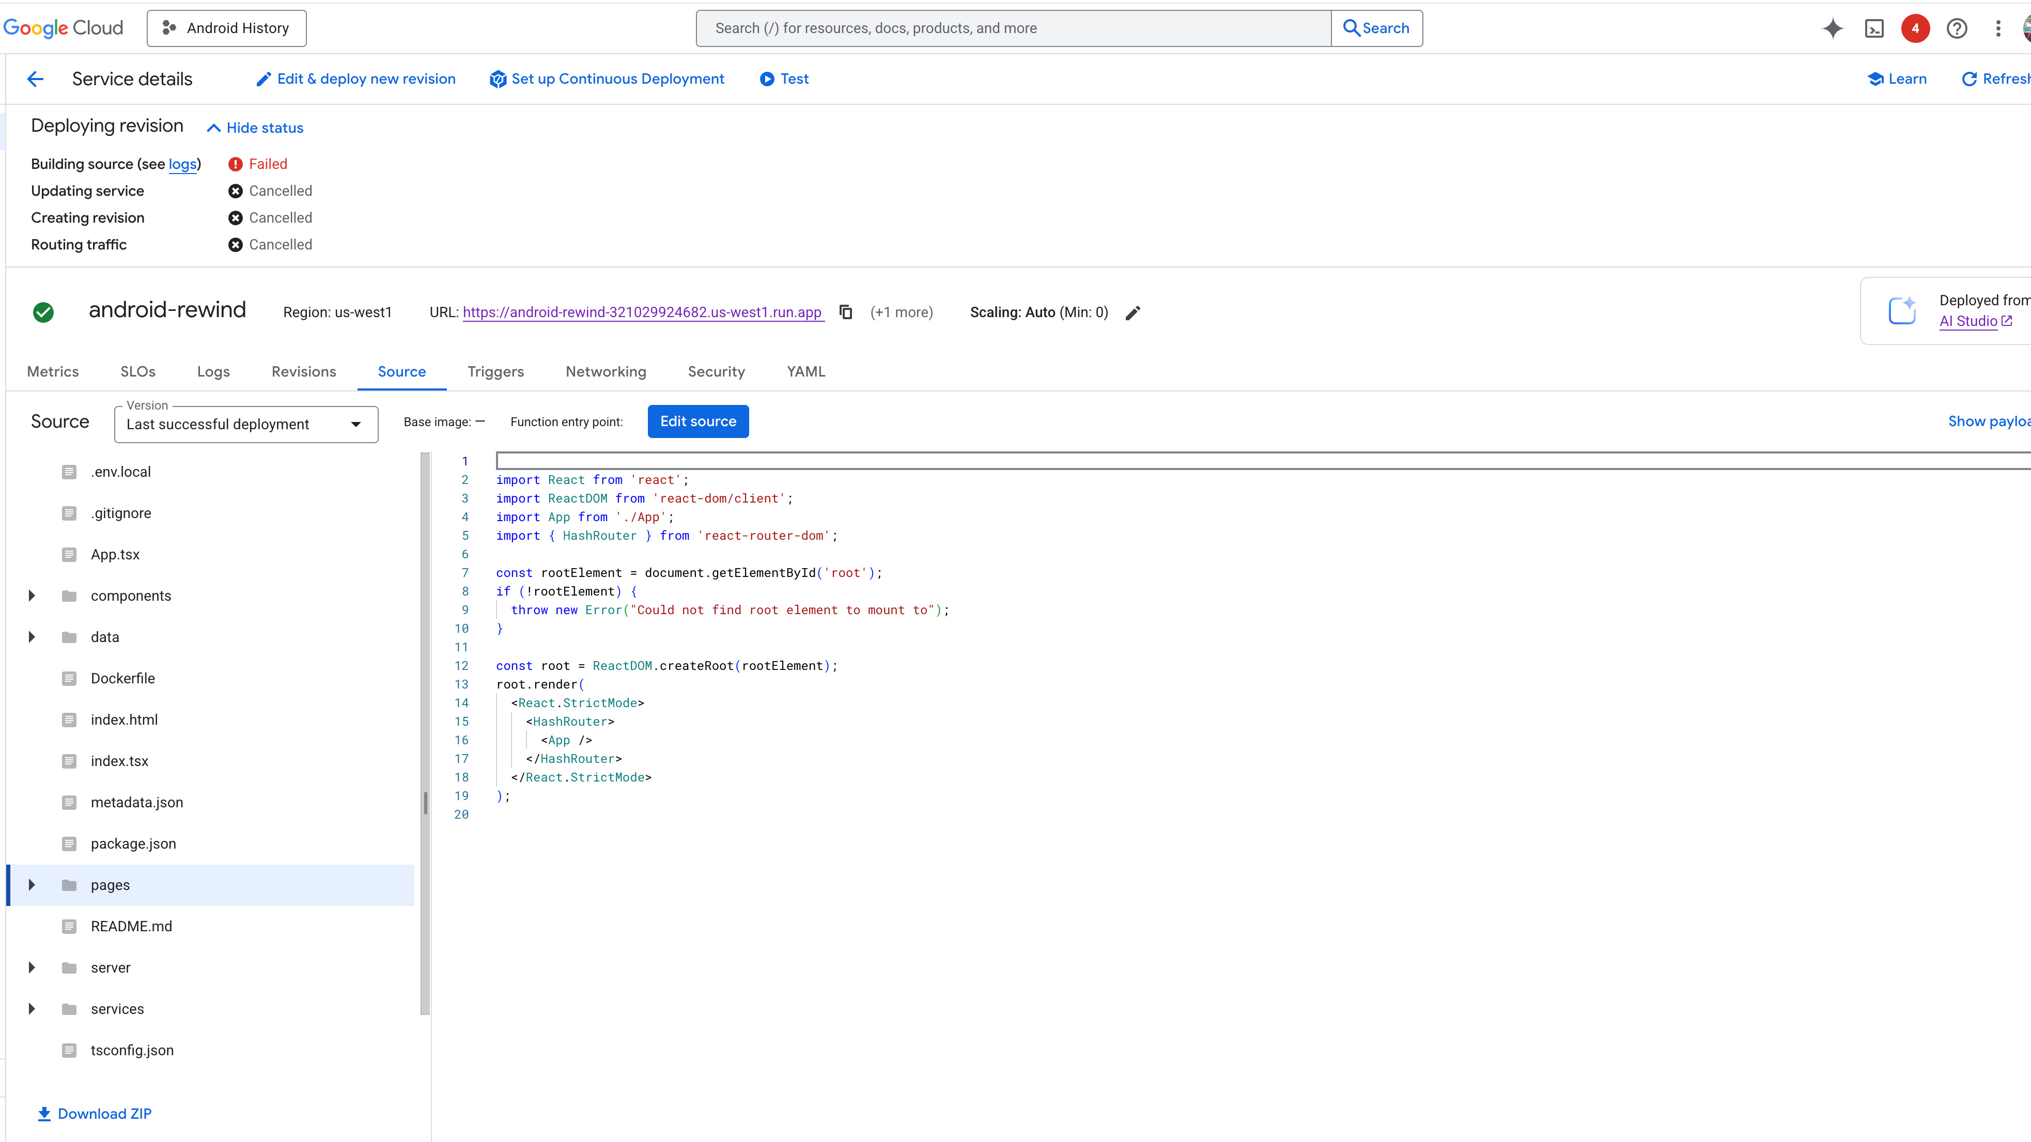Click the Edit source button
The height and width of the screenshot is (1142, 2031).
click(698, 421)
